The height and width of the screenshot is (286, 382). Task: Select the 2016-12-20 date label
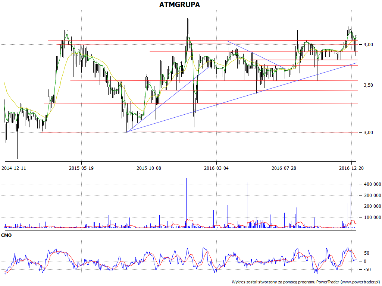tap(351, 168)
